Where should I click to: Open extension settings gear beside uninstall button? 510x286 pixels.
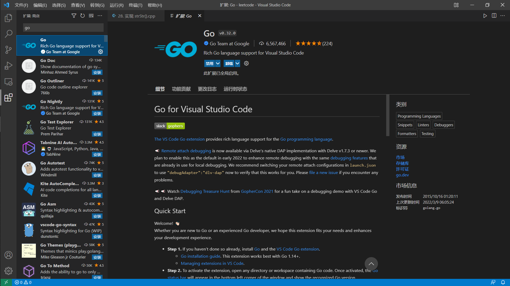[x=246, y=64]
